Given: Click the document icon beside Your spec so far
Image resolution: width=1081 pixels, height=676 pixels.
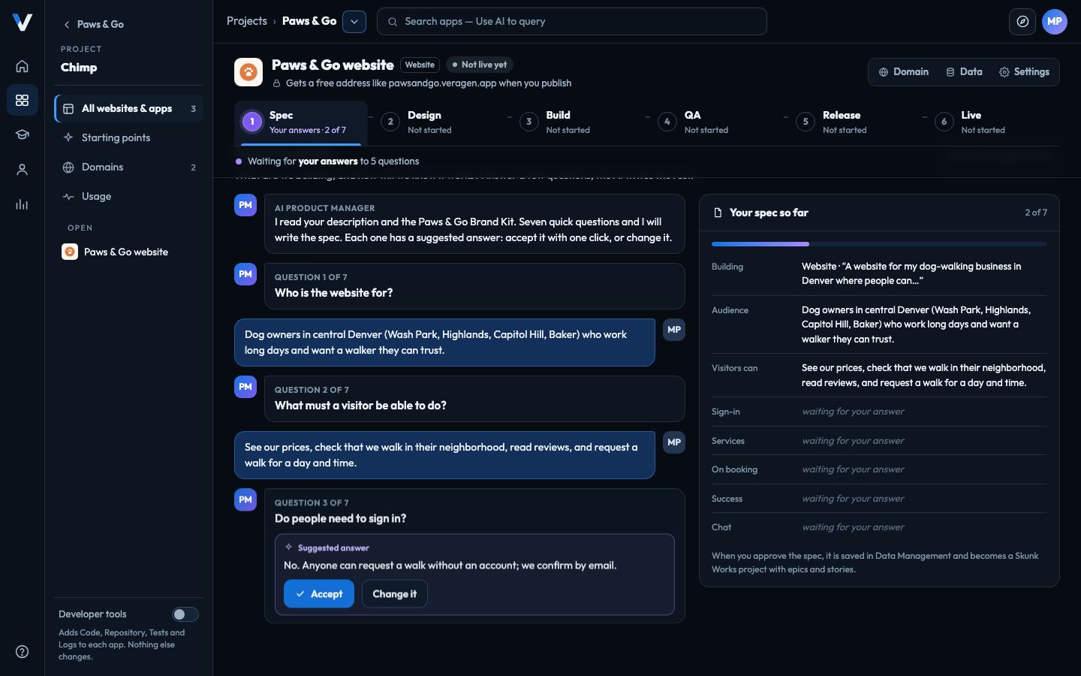Looking at the screenshot, I should 718,213.
